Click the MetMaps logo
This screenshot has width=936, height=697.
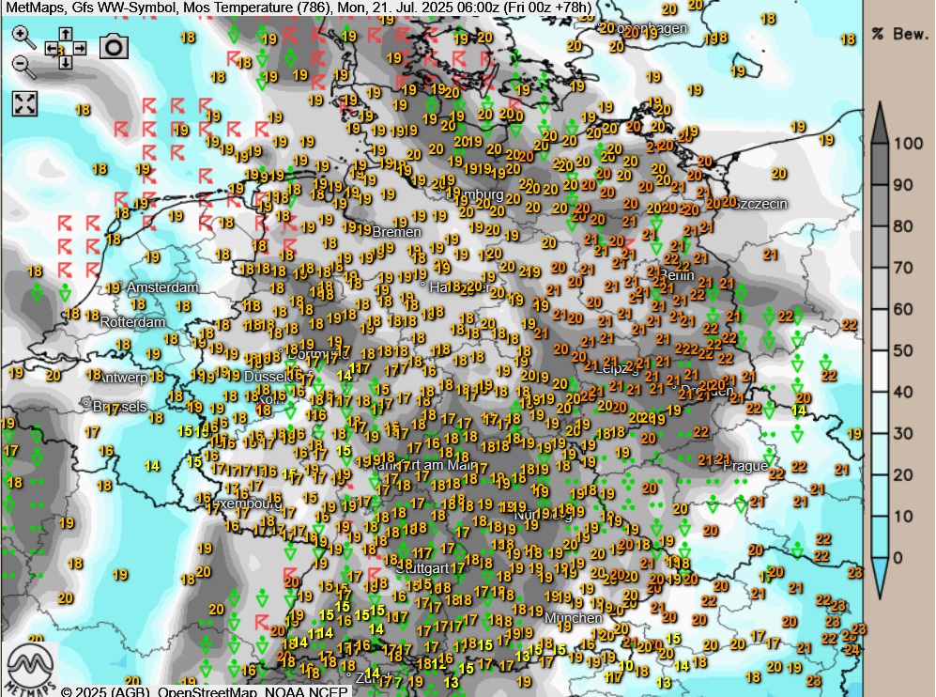tap(28, 665)
